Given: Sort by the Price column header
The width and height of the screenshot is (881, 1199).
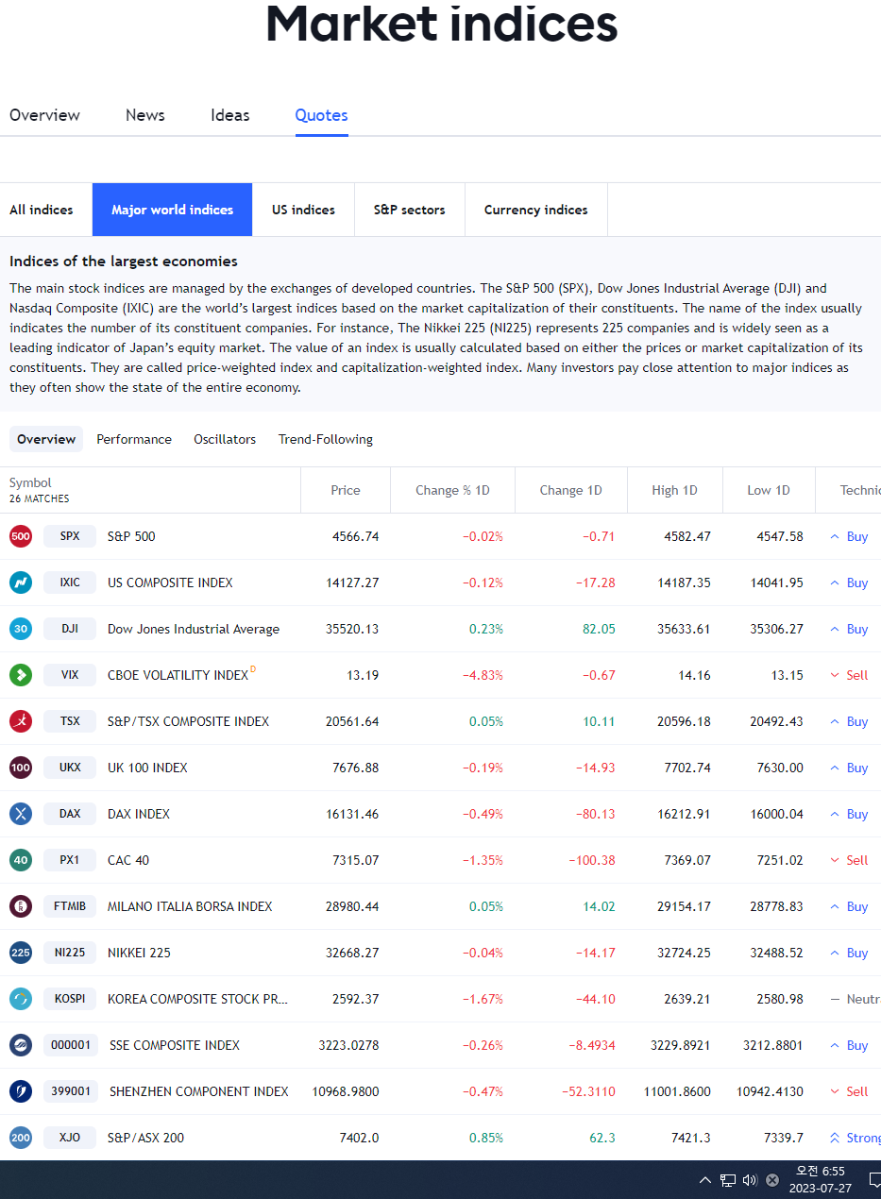Looking at the screenshot, I should 346,490.
